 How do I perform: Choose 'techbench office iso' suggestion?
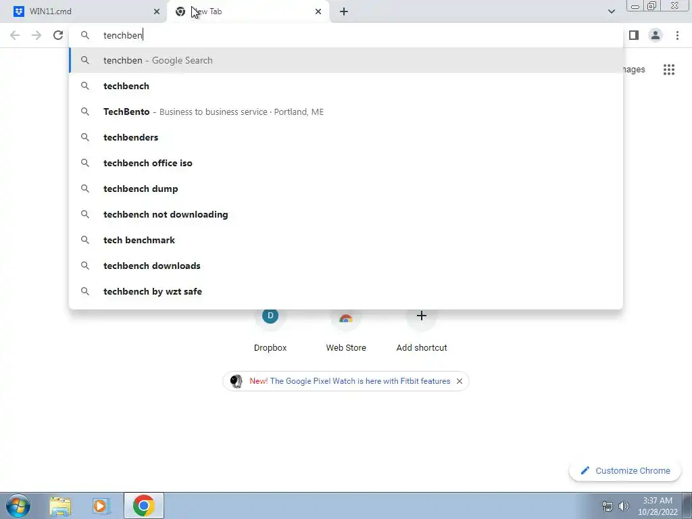click(346, 163)
